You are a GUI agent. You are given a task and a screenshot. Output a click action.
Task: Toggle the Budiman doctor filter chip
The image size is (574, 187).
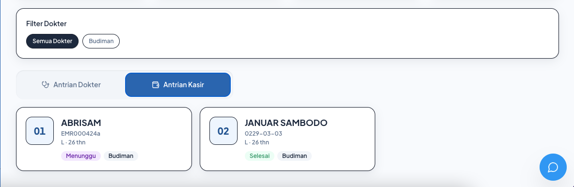(101, 41)
